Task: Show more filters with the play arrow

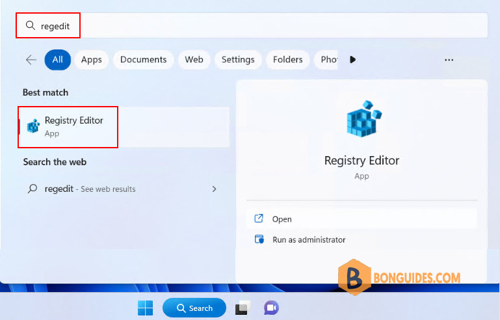Action: 352,60
